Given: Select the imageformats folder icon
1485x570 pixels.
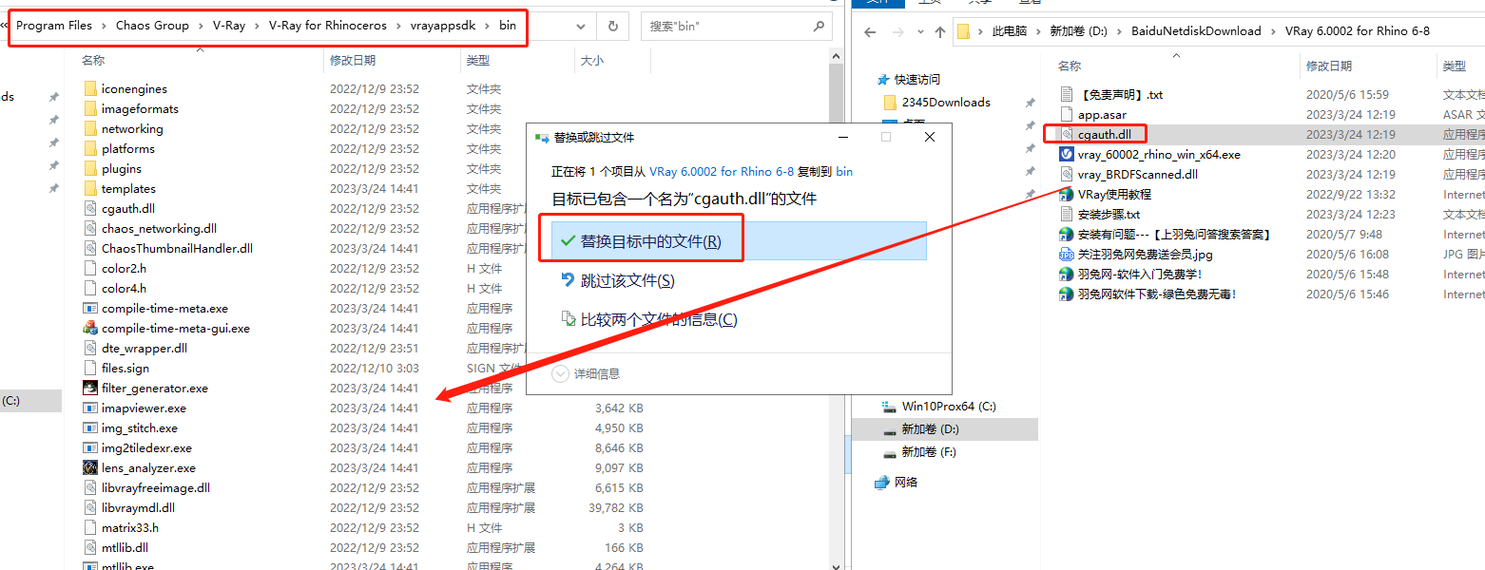Looking at the screenshot, I should click(90, 108).
